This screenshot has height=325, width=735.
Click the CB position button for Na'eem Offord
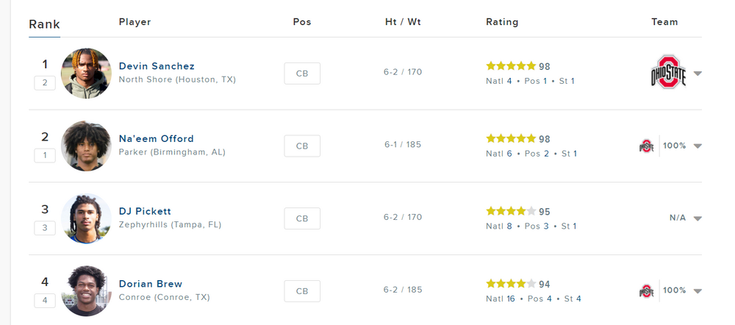click(x=302, y=146)
